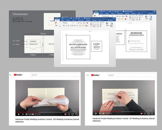Click Bold in the Invitation Word window
162x130 pixels.
[64, 25]
